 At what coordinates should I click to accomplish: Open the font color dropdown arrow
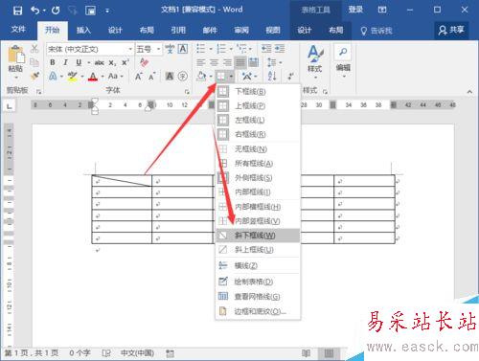click(103, 77)
